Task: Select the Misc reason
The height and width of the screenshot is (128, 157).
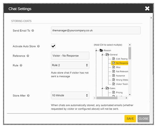Action: point(118,67)
